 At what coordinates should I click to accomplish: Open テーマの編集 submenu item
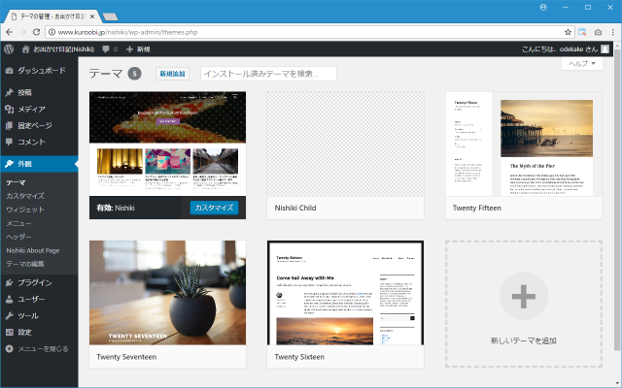point(25,264)
